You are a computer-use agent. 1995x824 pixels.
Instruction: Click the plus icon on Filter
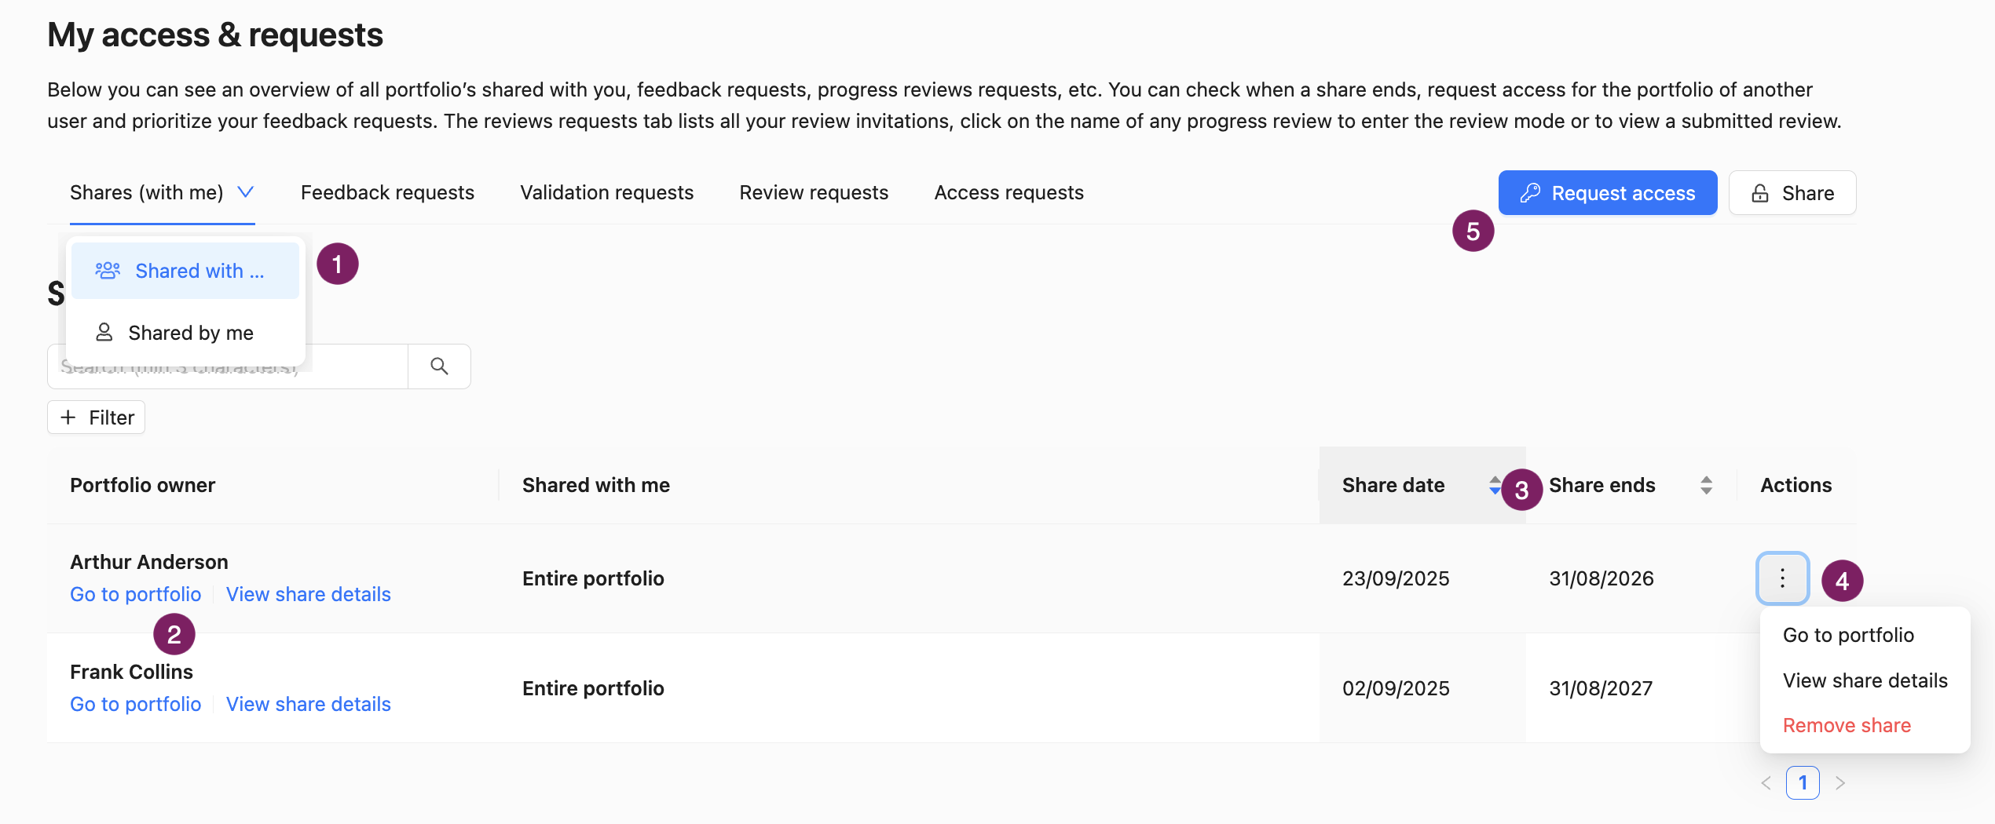coord(68,417)
